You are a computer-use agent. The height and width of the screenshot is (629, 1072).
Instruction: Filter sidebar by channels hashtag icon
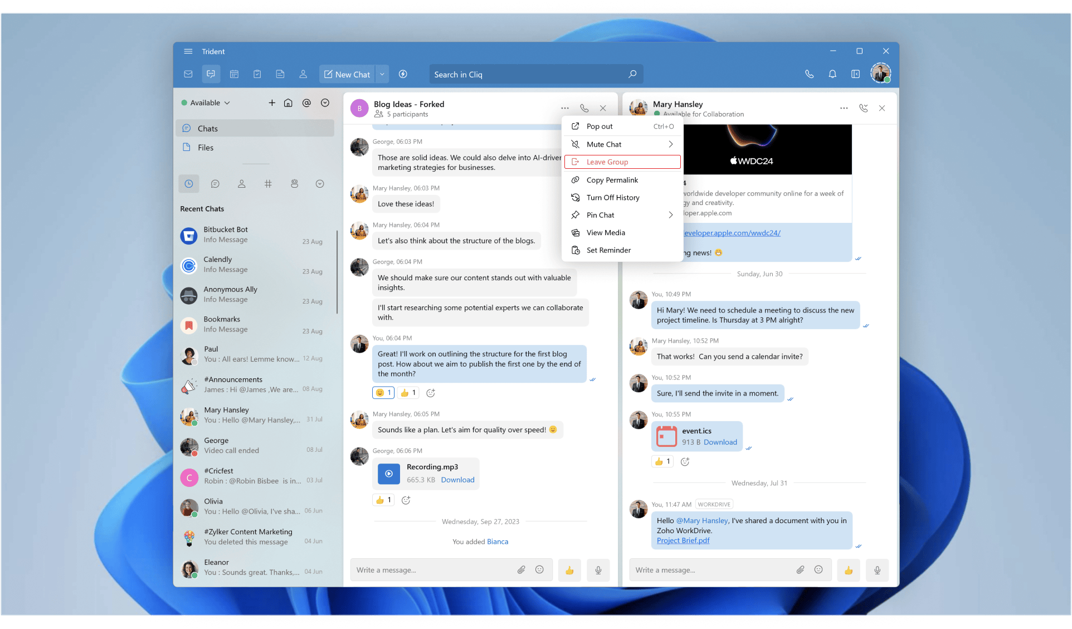click(268, 184)
